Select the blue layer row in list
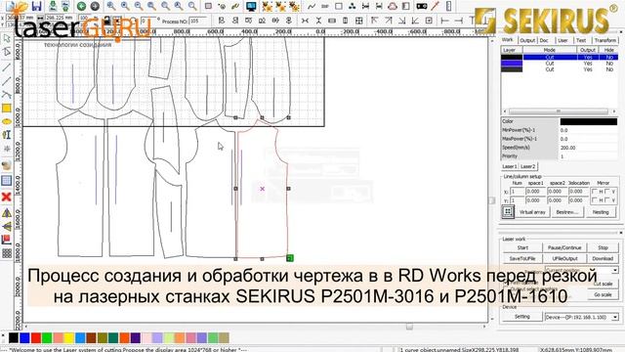This screenshot has height=352, width=625. 560,63
